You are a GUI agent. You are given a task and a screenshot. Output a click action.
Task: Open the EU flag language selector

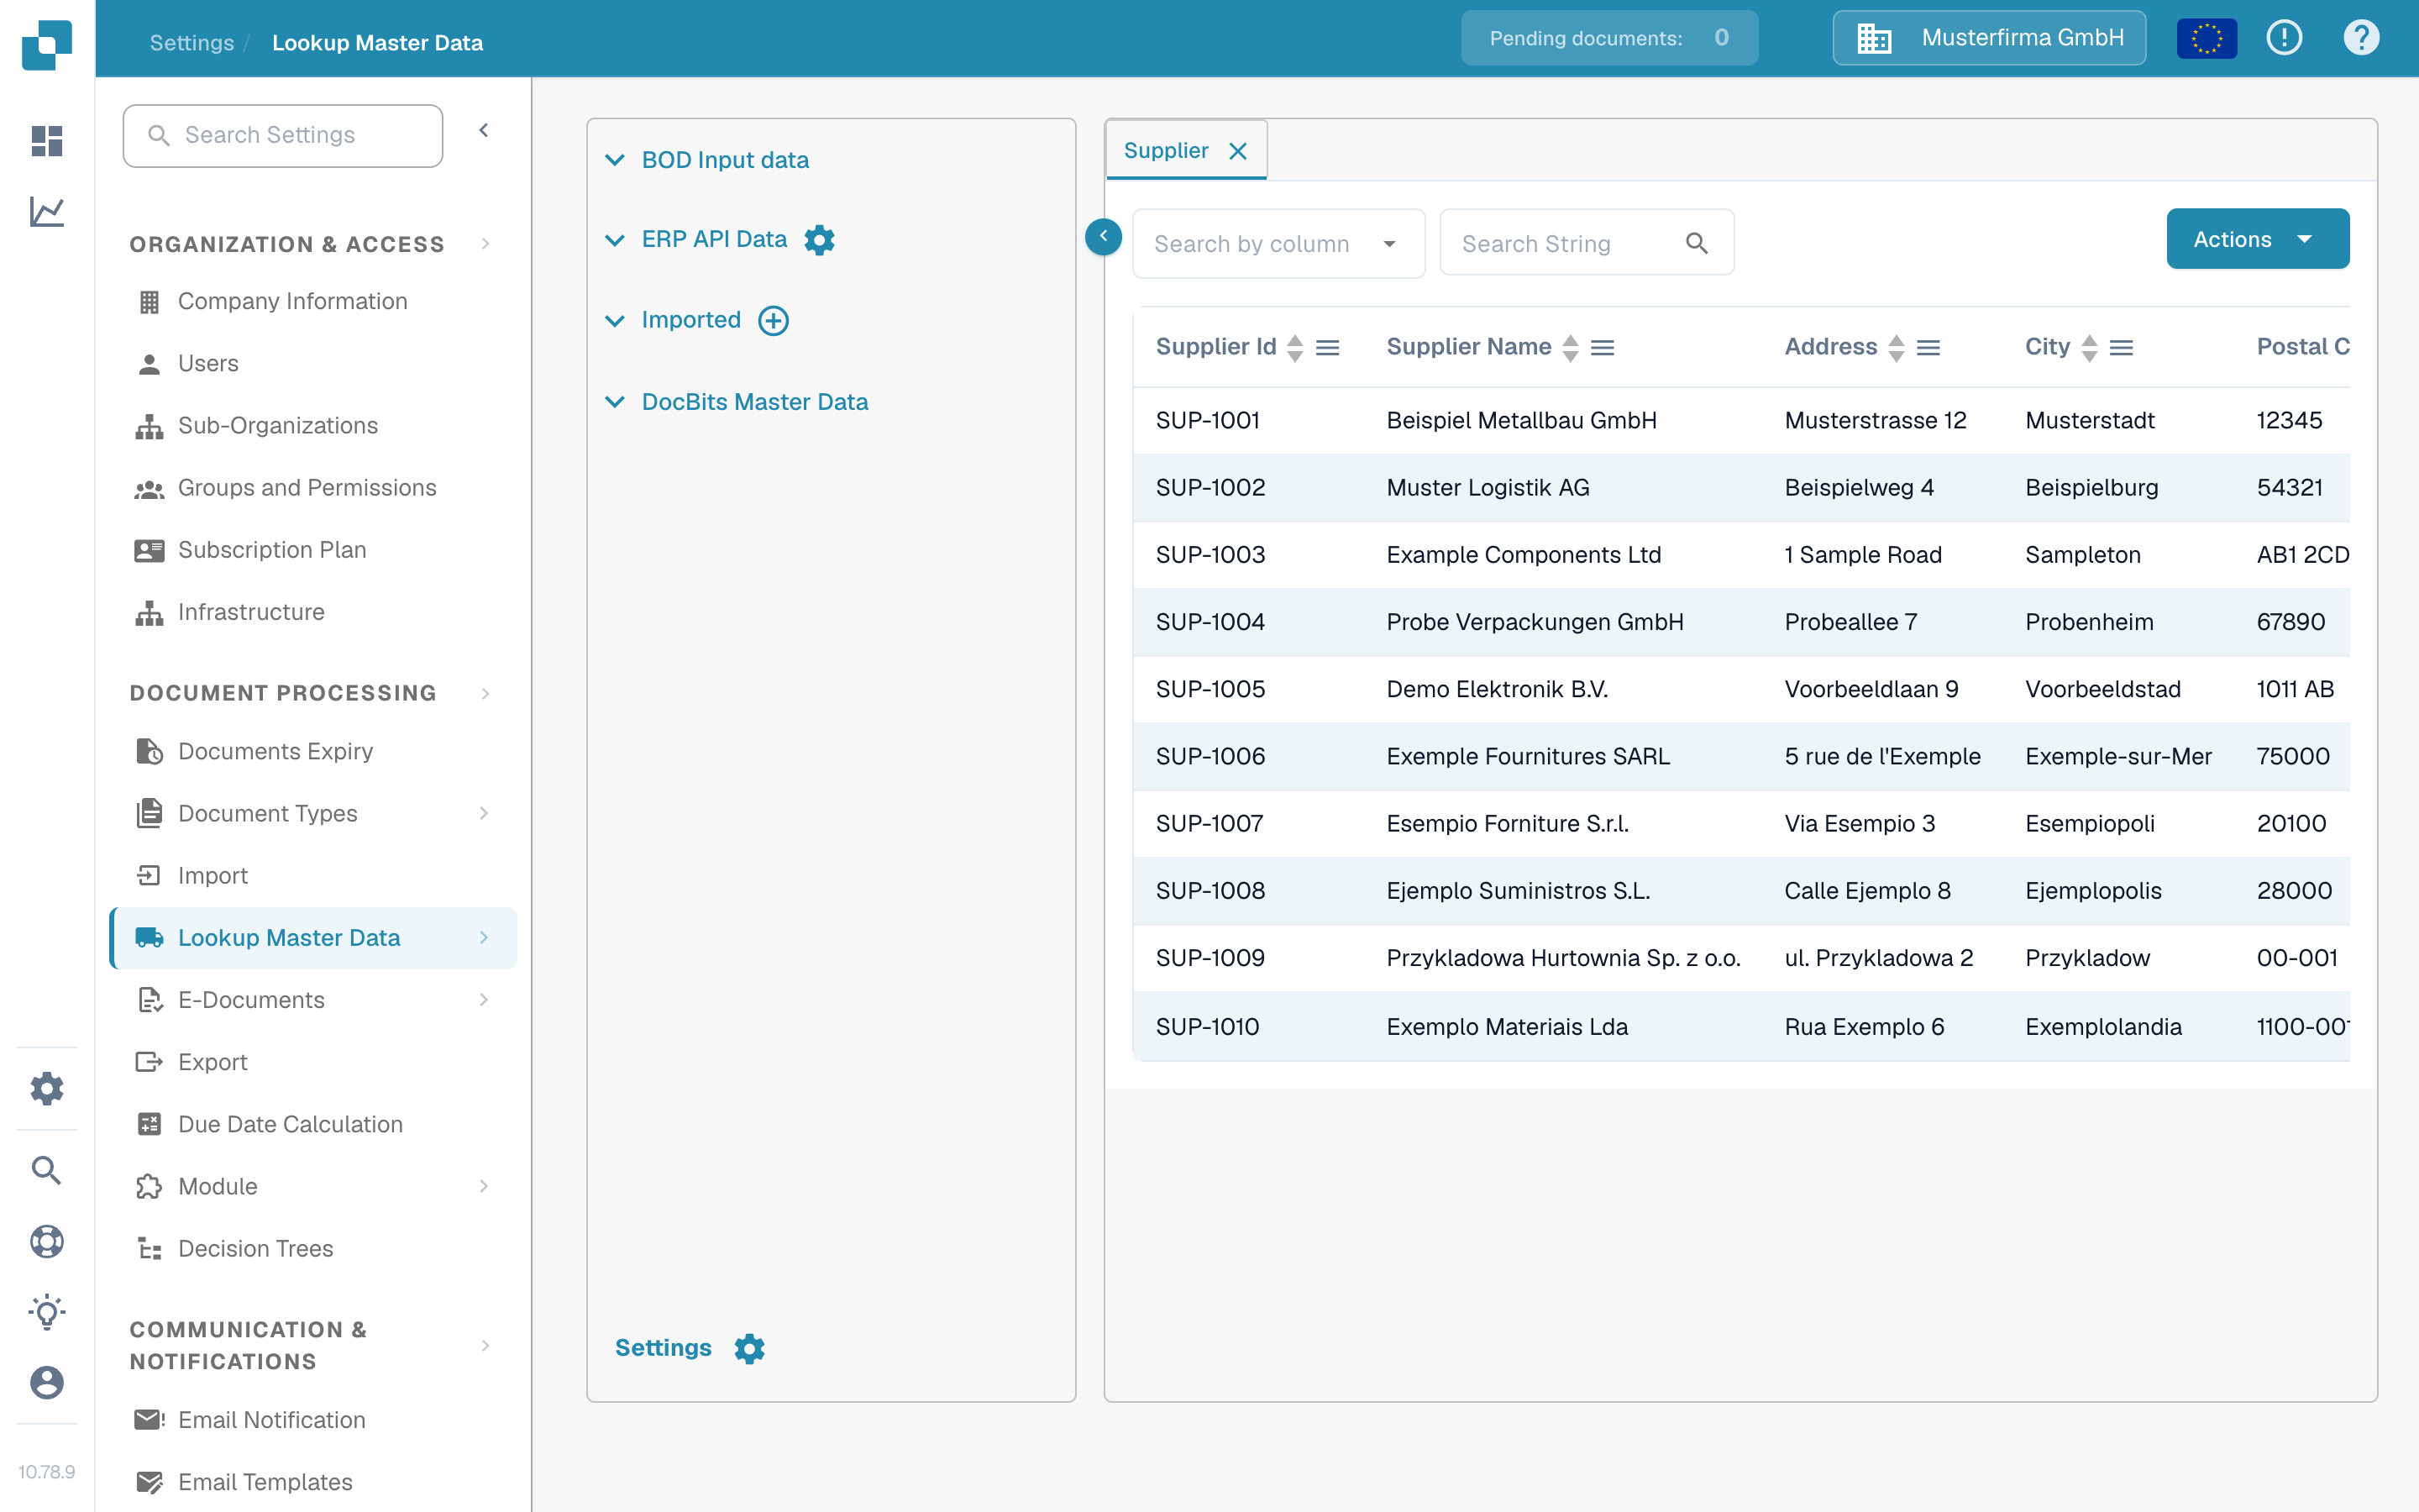tap(2206, 39)
